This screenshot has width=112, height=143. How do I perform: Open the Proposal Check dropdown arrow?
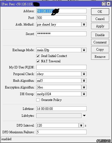pos(84,74)
